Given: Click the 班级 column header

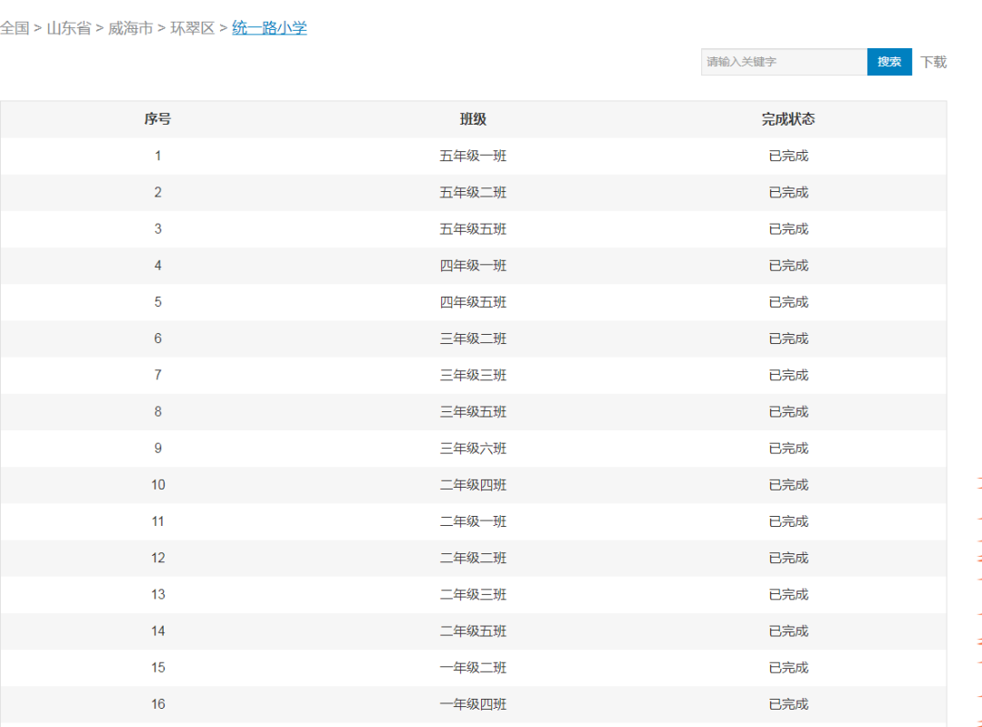Looking at the screenshot, I should [x=473, y=119].
